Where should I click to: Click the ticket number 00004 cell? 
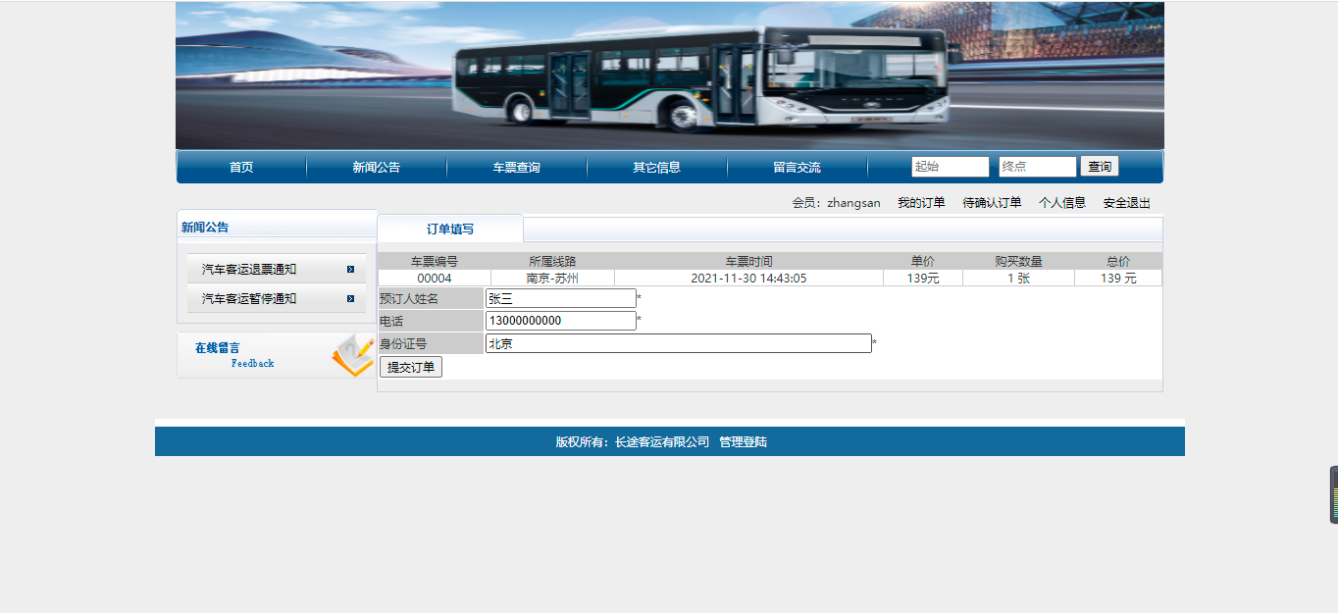click(435, 279)
